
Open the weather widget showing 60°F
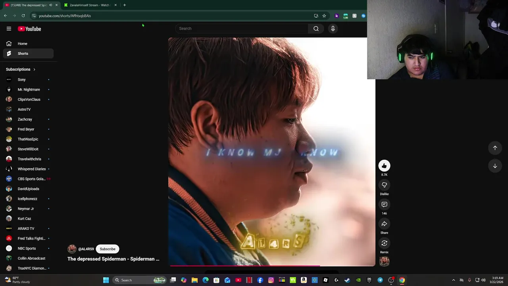[17, 280]
